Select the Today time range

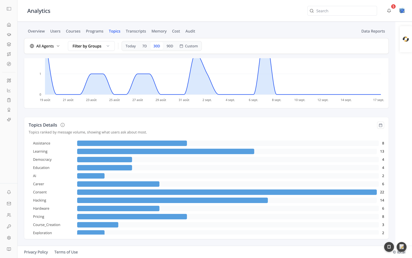point(131,46)
